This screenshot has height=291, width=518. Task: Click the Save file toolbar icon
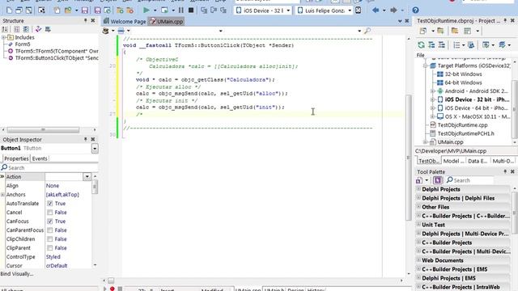(85, 11)
